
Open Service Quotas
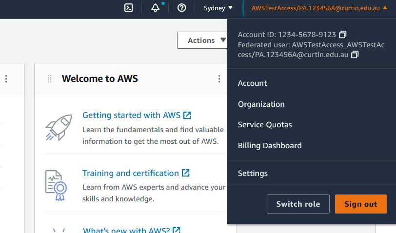click(x=265, y=125)
